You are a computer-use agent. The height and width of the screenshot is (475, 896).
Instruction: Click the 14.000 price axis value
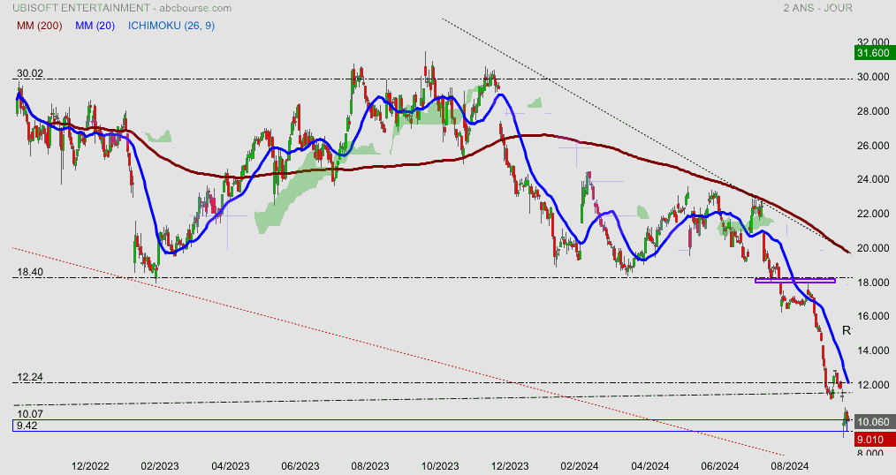(872, 351)
